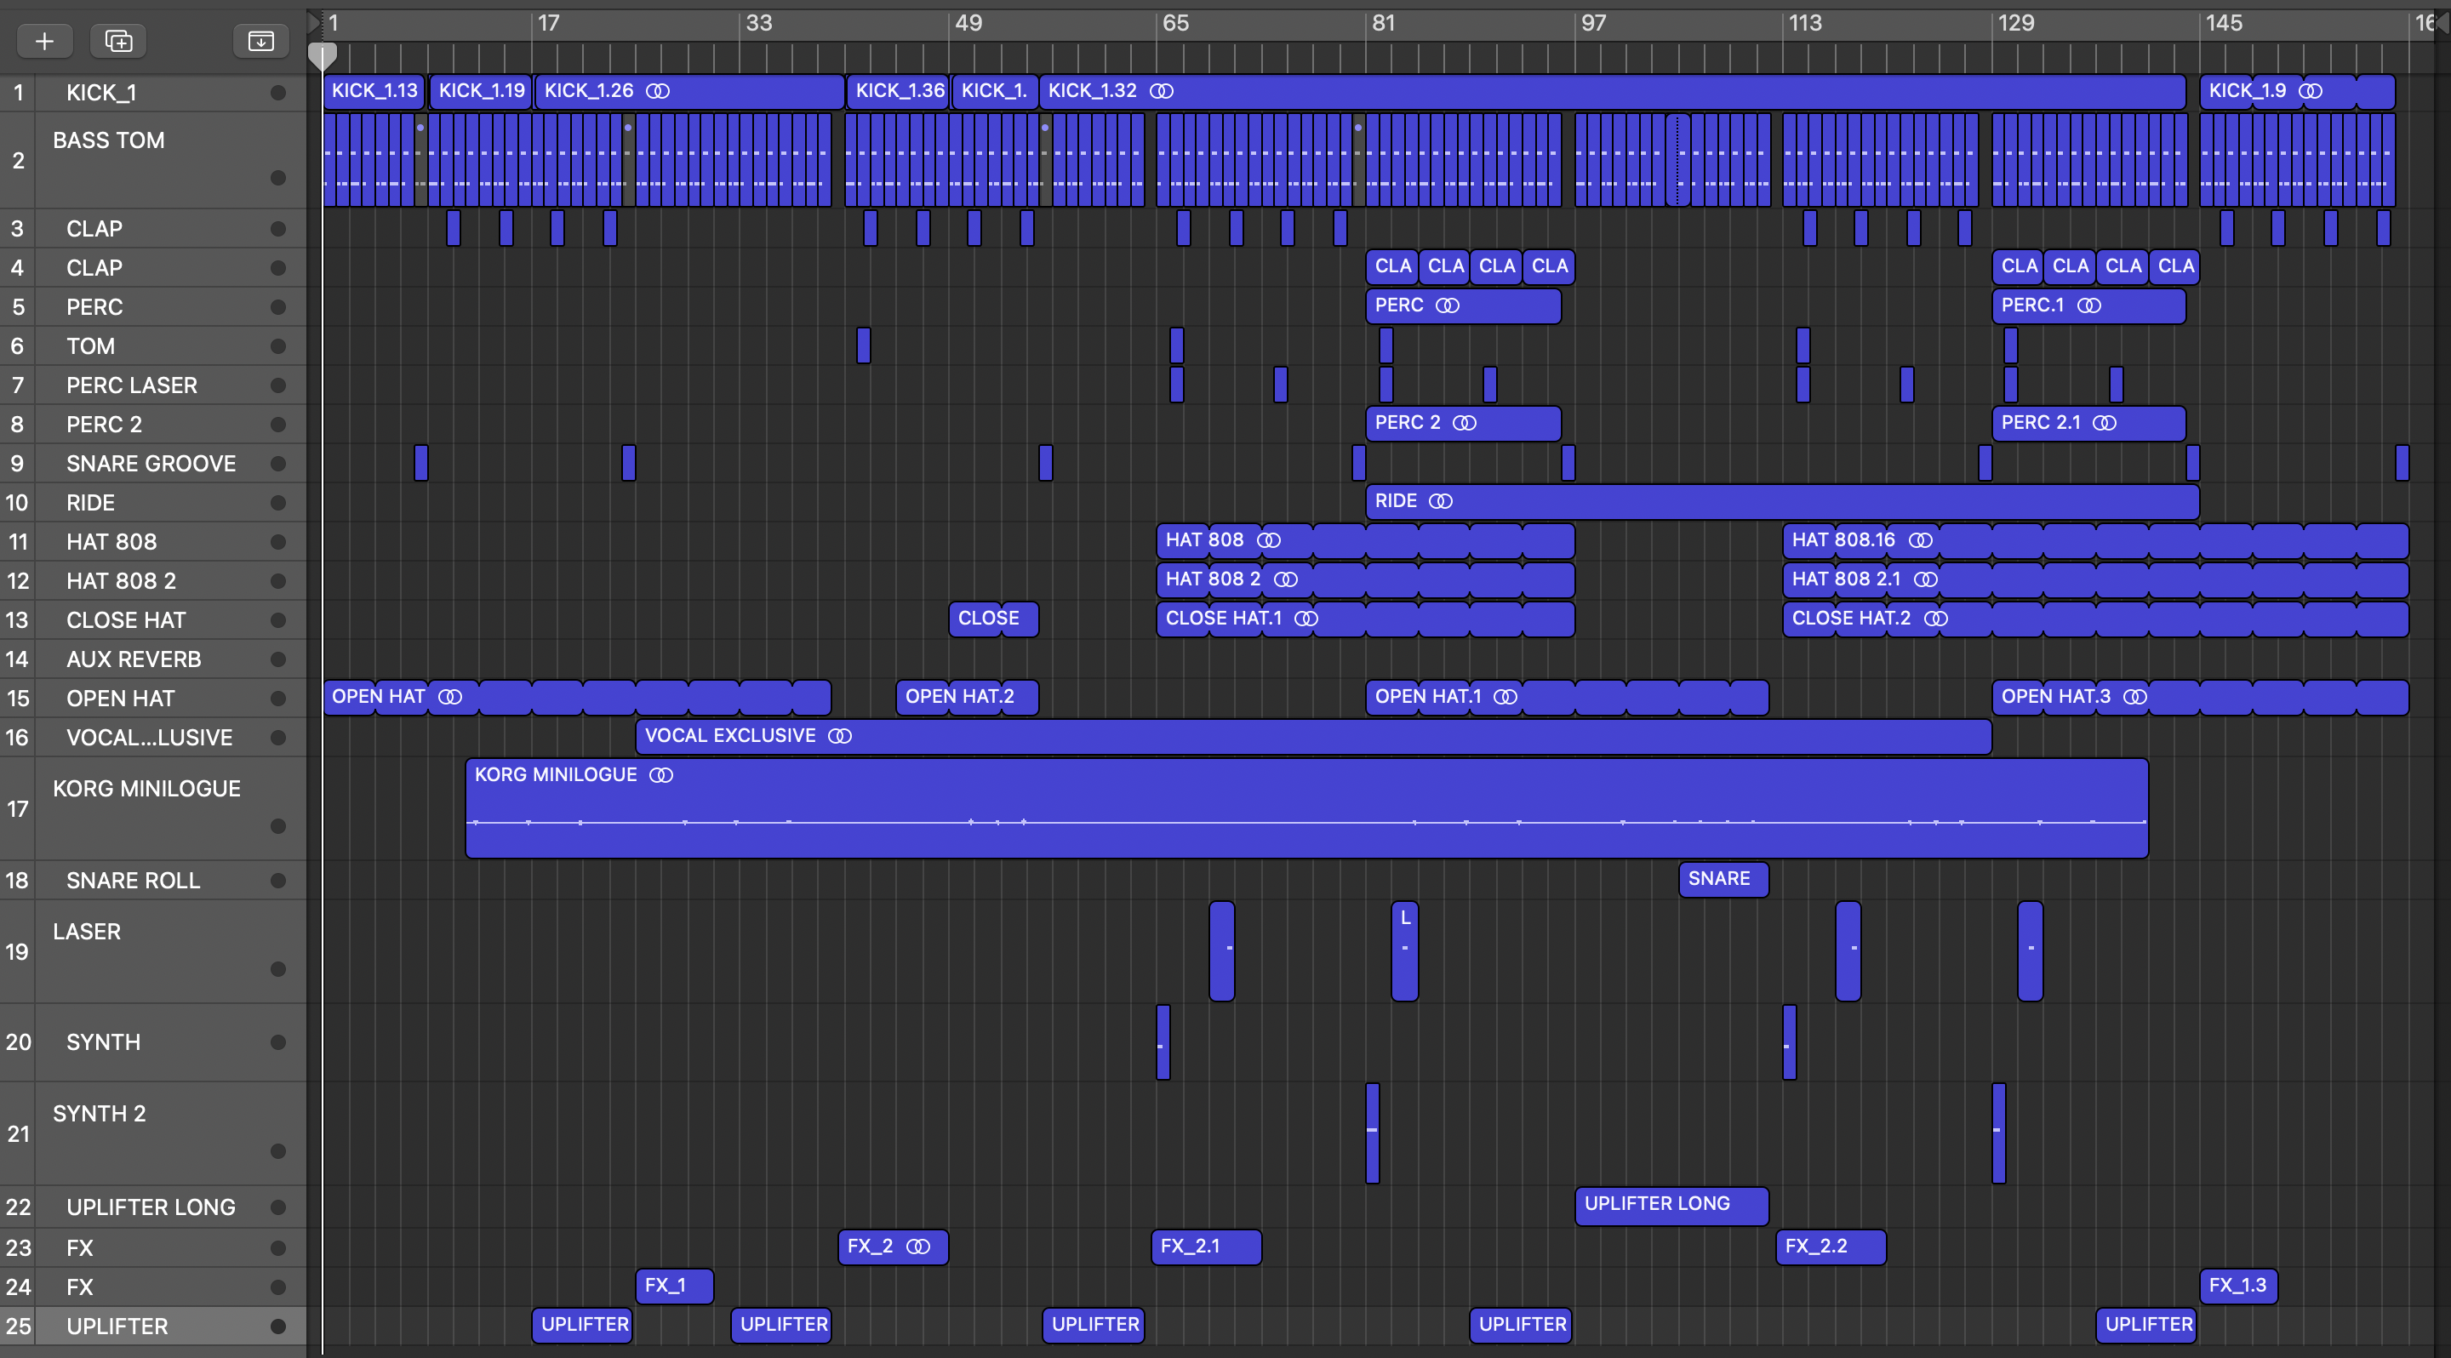Click loop icon on KORG MINILOGUE region

[661, 775]
